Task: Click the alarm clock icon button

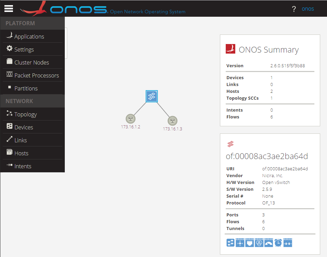Action: pos(278,243)
